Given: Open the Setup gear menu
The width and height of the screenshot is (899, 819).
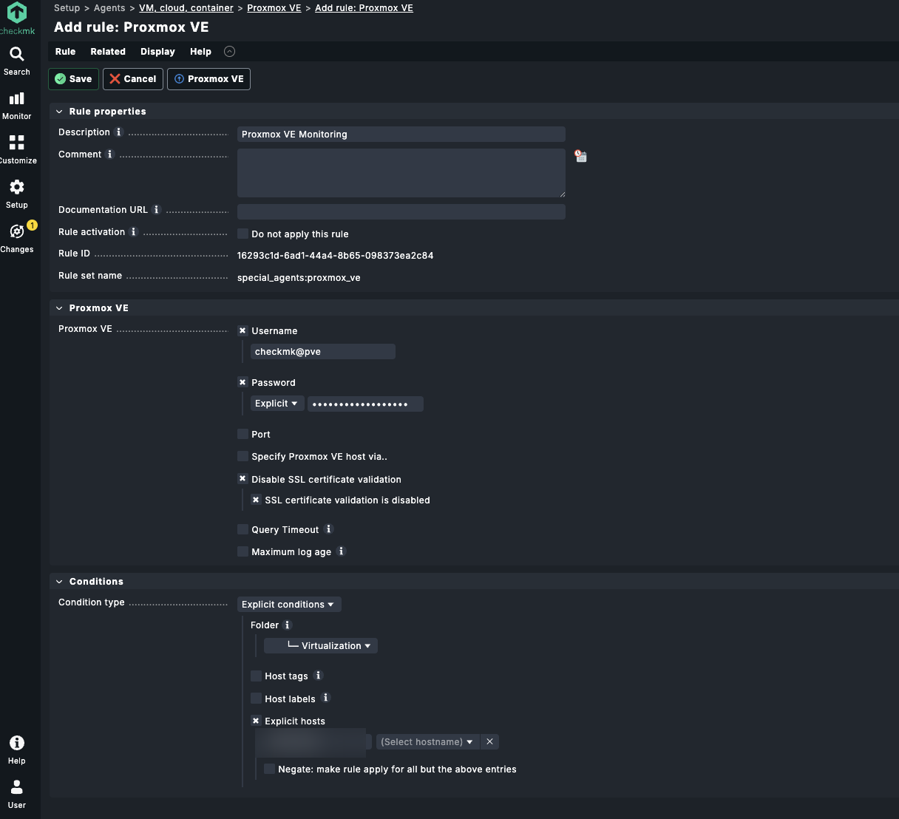Looking at the screenshot, I should pos(17,194).
